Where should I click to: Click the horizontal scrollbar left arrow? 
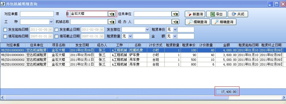(3, 98)
